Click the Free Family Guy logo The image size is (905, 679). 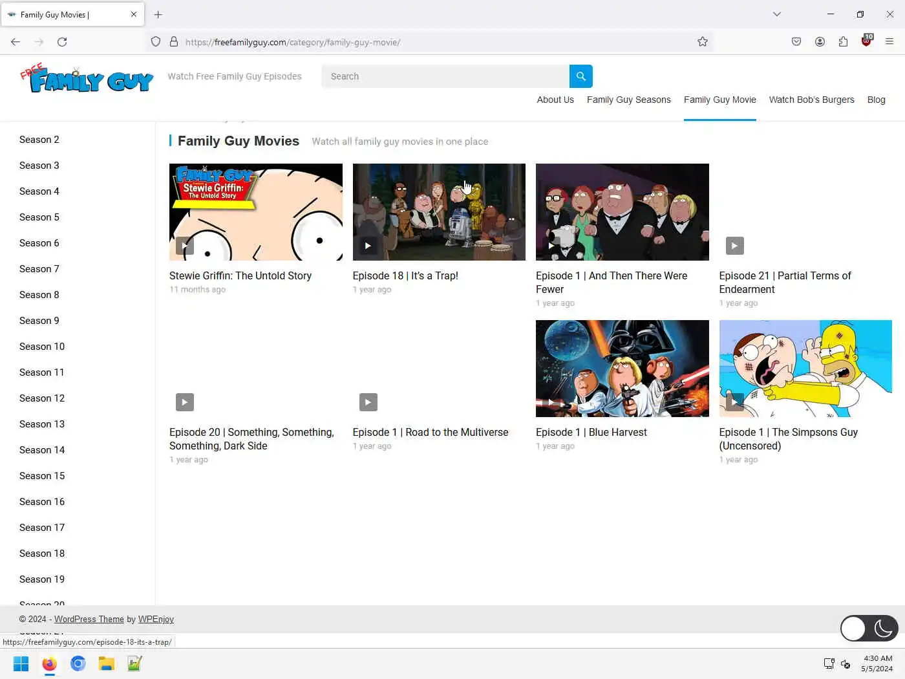(x=87, y=79)
